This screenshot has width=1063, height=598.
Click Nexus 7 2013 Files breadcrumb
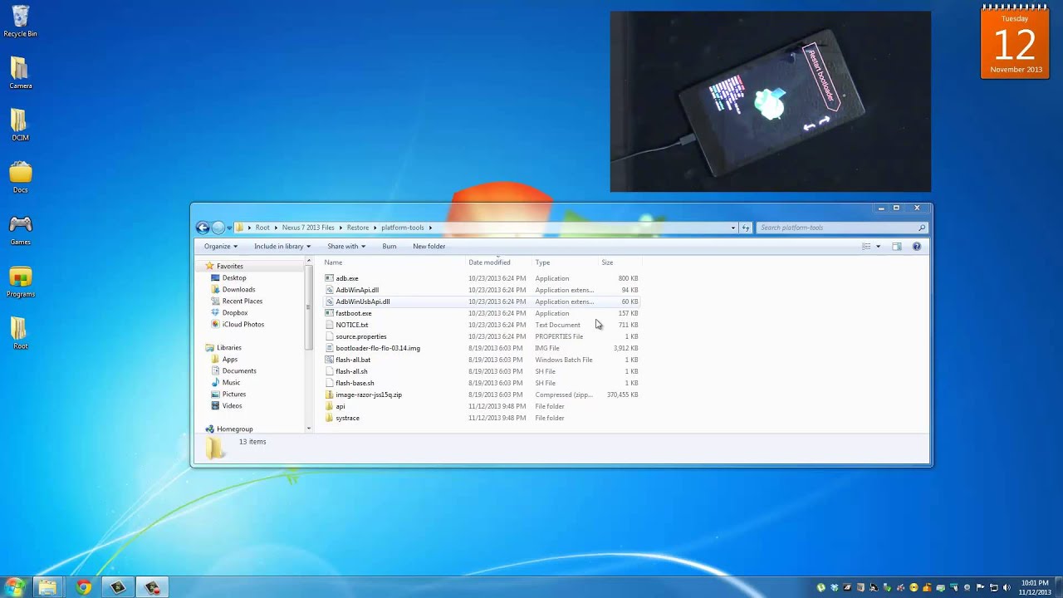[308, 228]
